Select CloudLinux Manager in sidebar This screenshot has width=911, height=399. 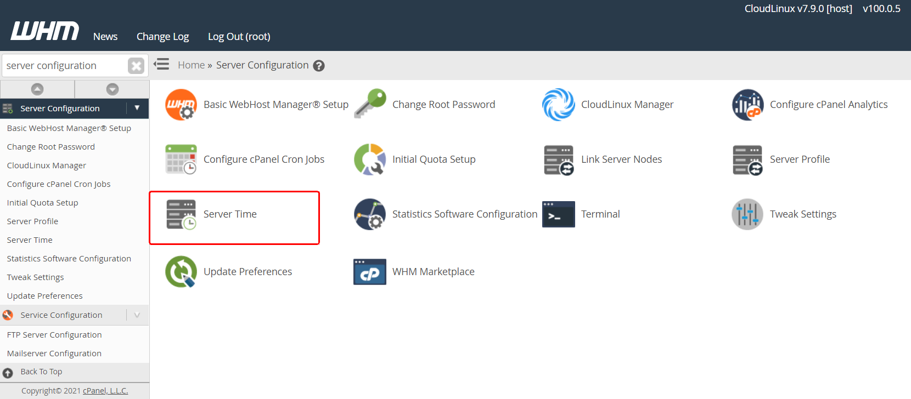[x=47, y=166]
